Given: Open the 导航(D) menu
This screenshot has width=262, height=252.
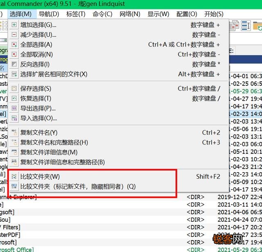Looking at the screenshot, I should pos(49,14).
